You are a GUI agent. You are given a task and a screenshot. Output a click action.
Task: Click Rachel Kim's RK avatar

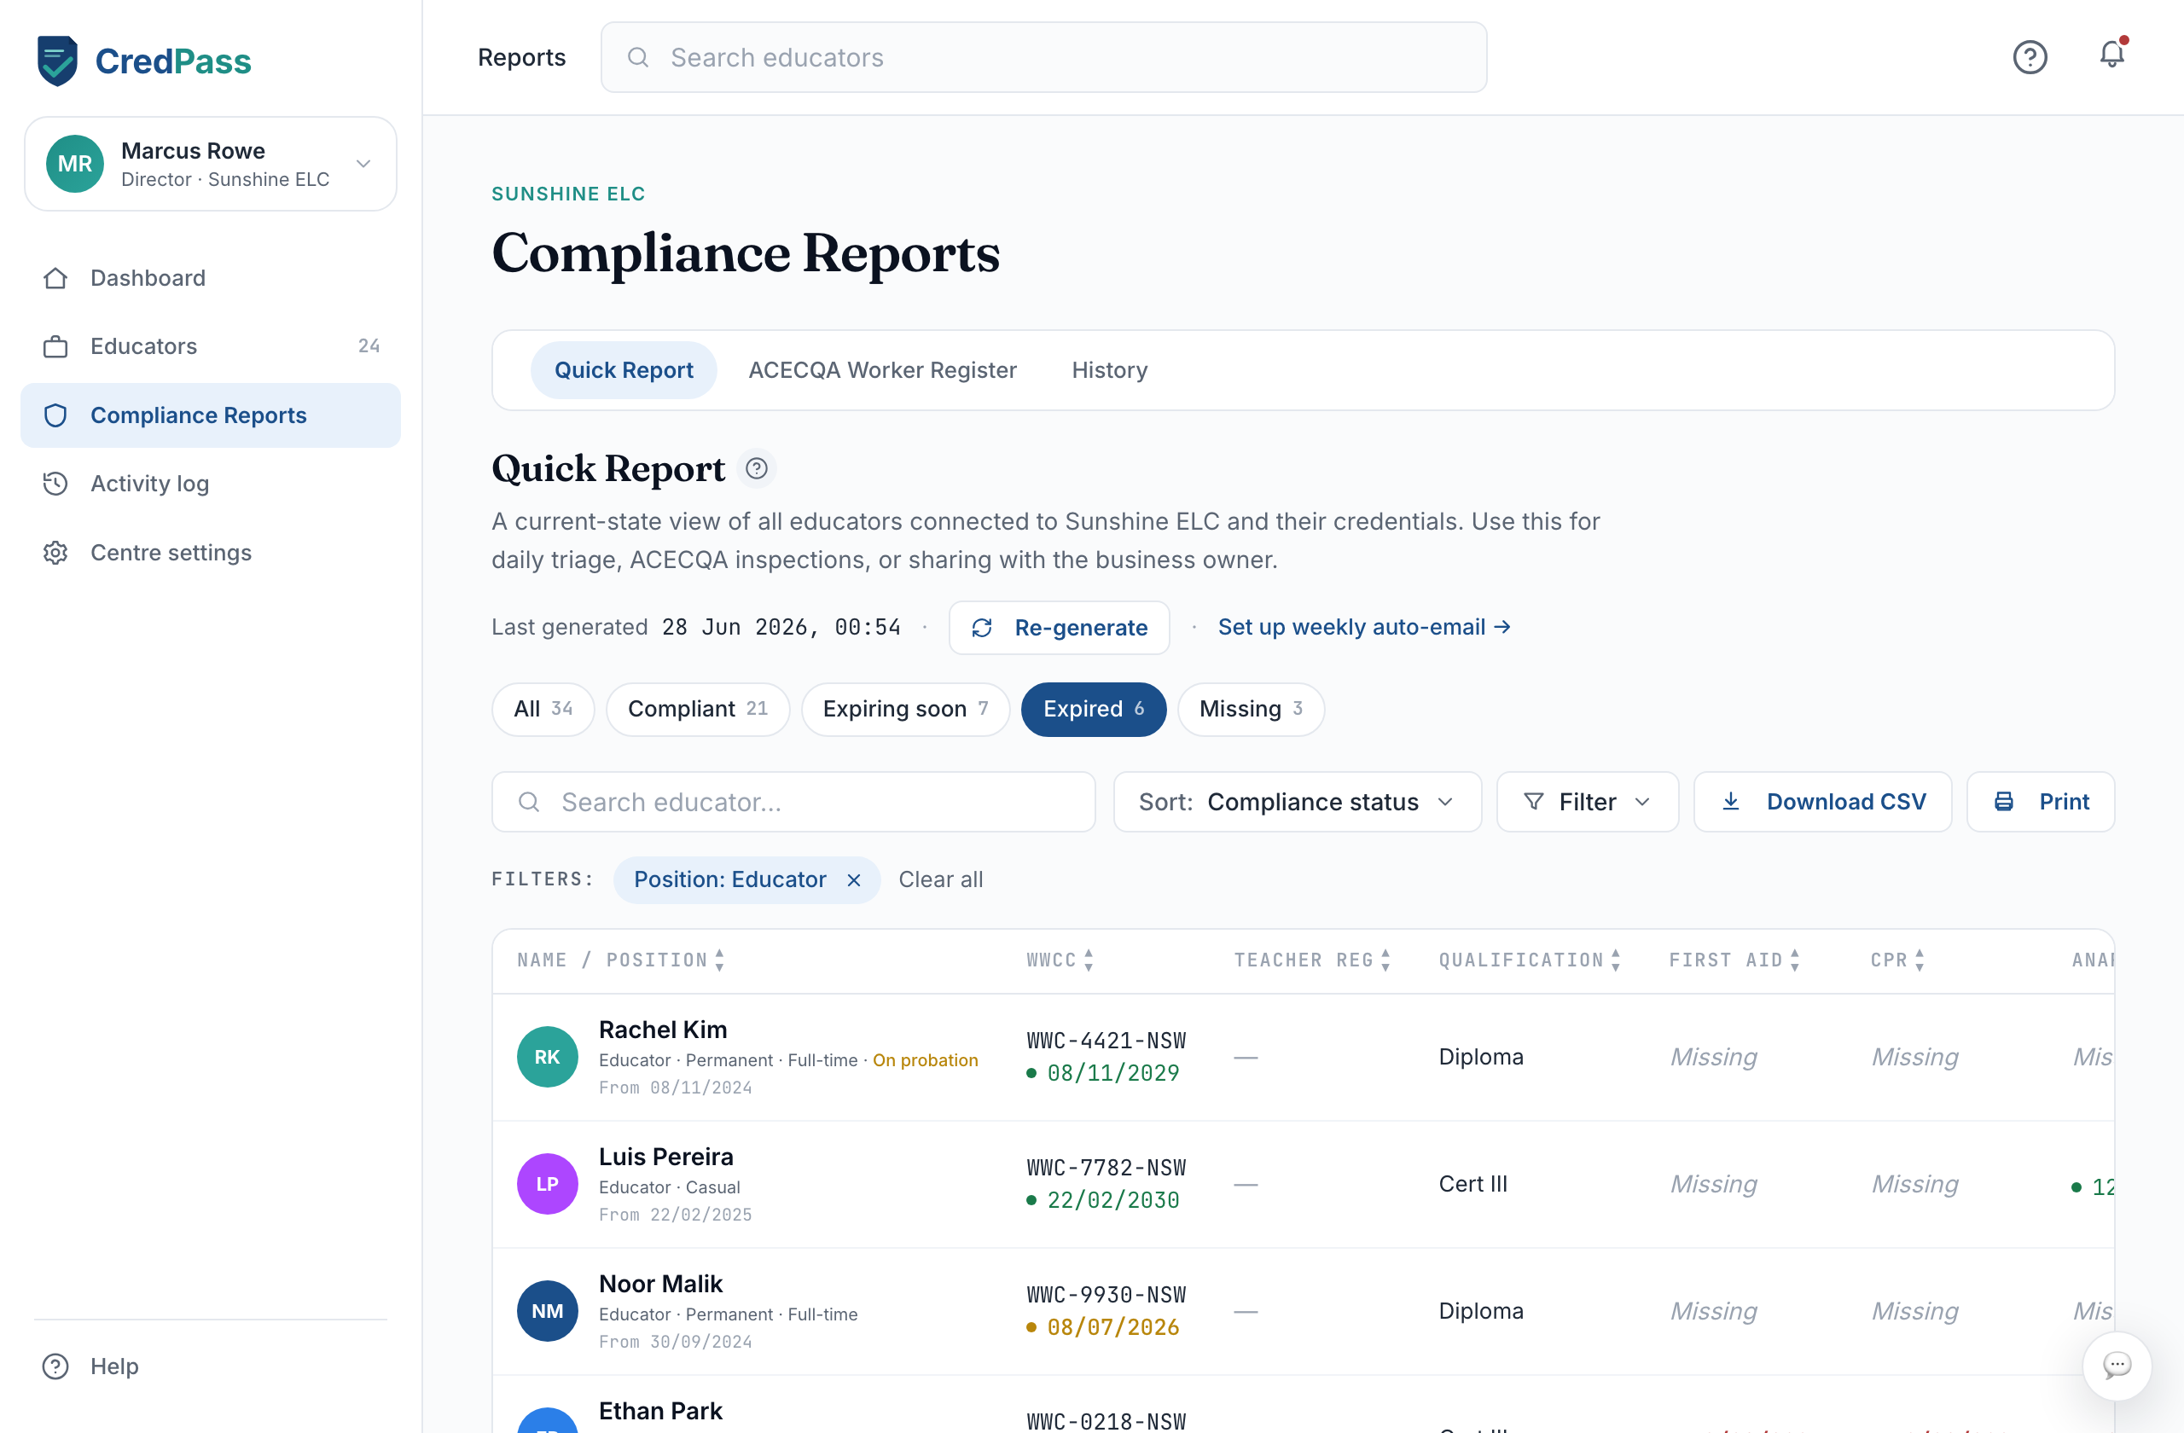point(547,1057)
